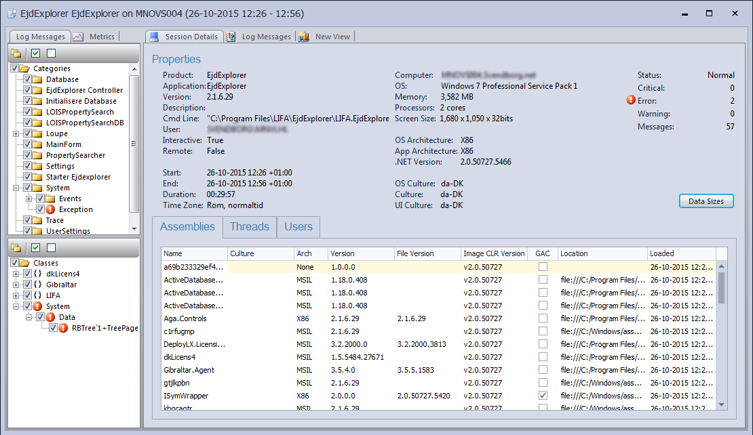The image size is (753, 435).
Task: Toggle the Trace category checkbox
Action: pyautogui.click(x=28, y=220)
